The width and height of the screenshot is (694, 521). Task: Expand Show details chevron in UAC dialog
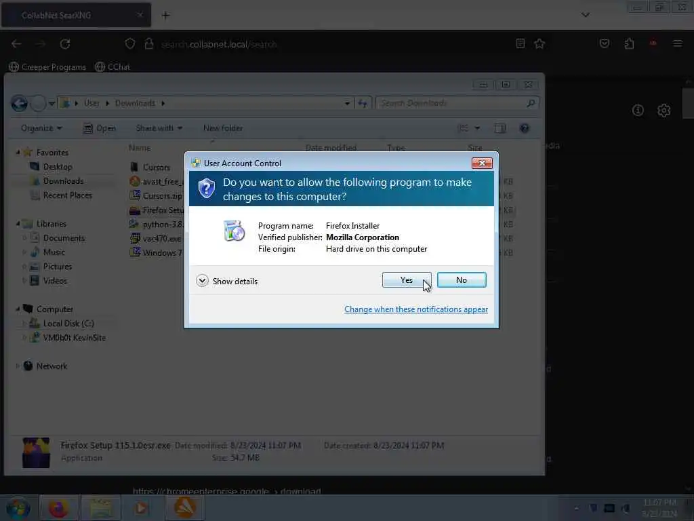(x=202, y=281)
